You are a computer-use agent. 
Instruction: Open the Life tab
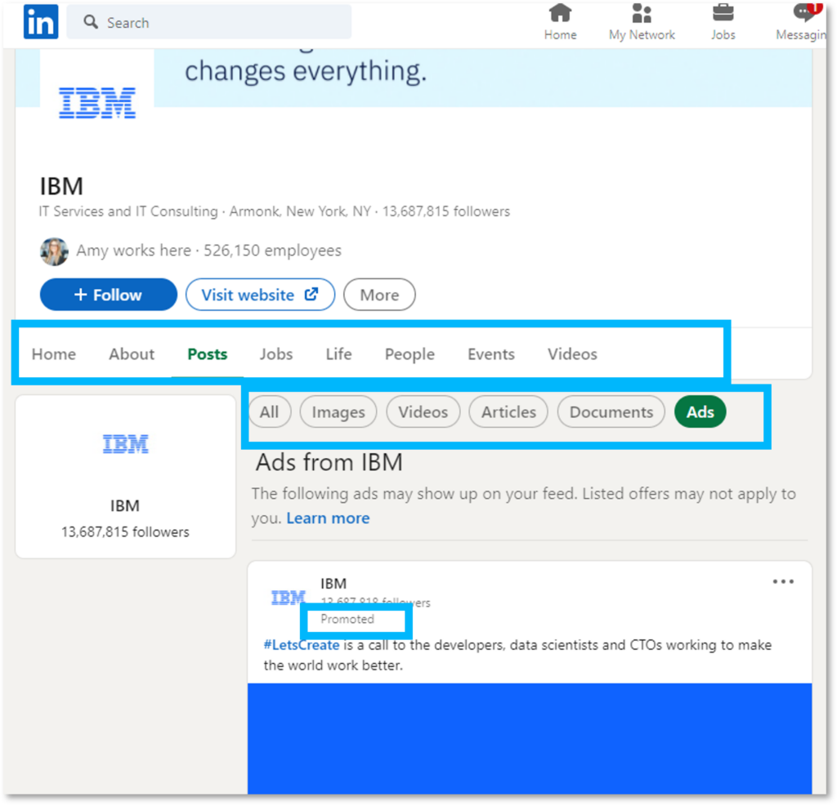(x=339, y=354)
